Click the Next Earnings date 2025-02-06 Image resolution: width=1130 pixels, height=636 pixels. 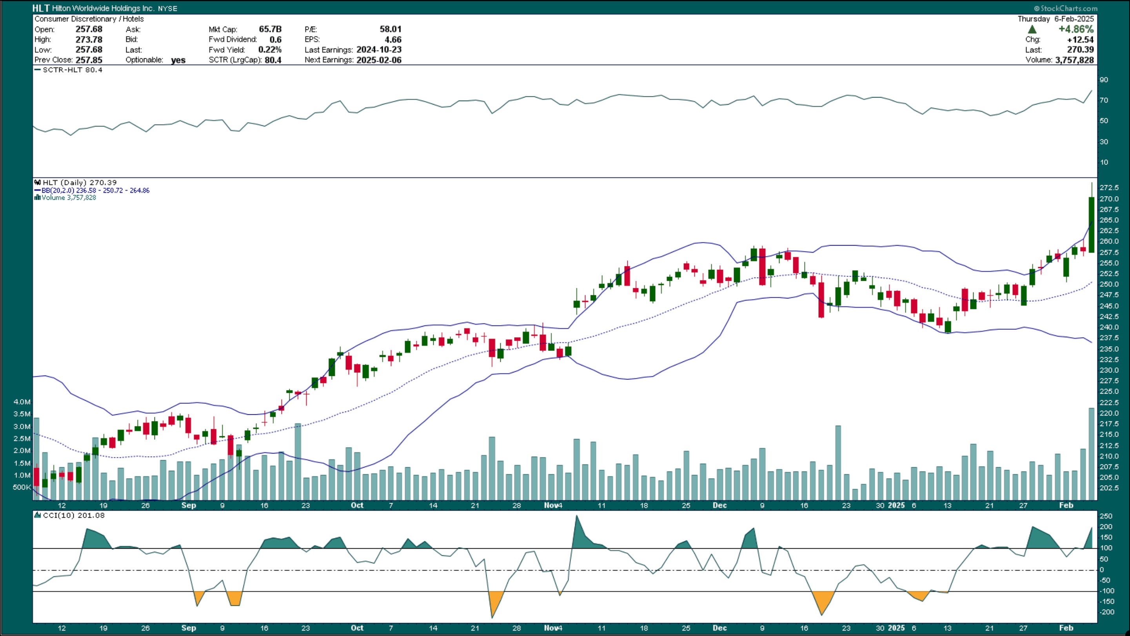[379, 60]
